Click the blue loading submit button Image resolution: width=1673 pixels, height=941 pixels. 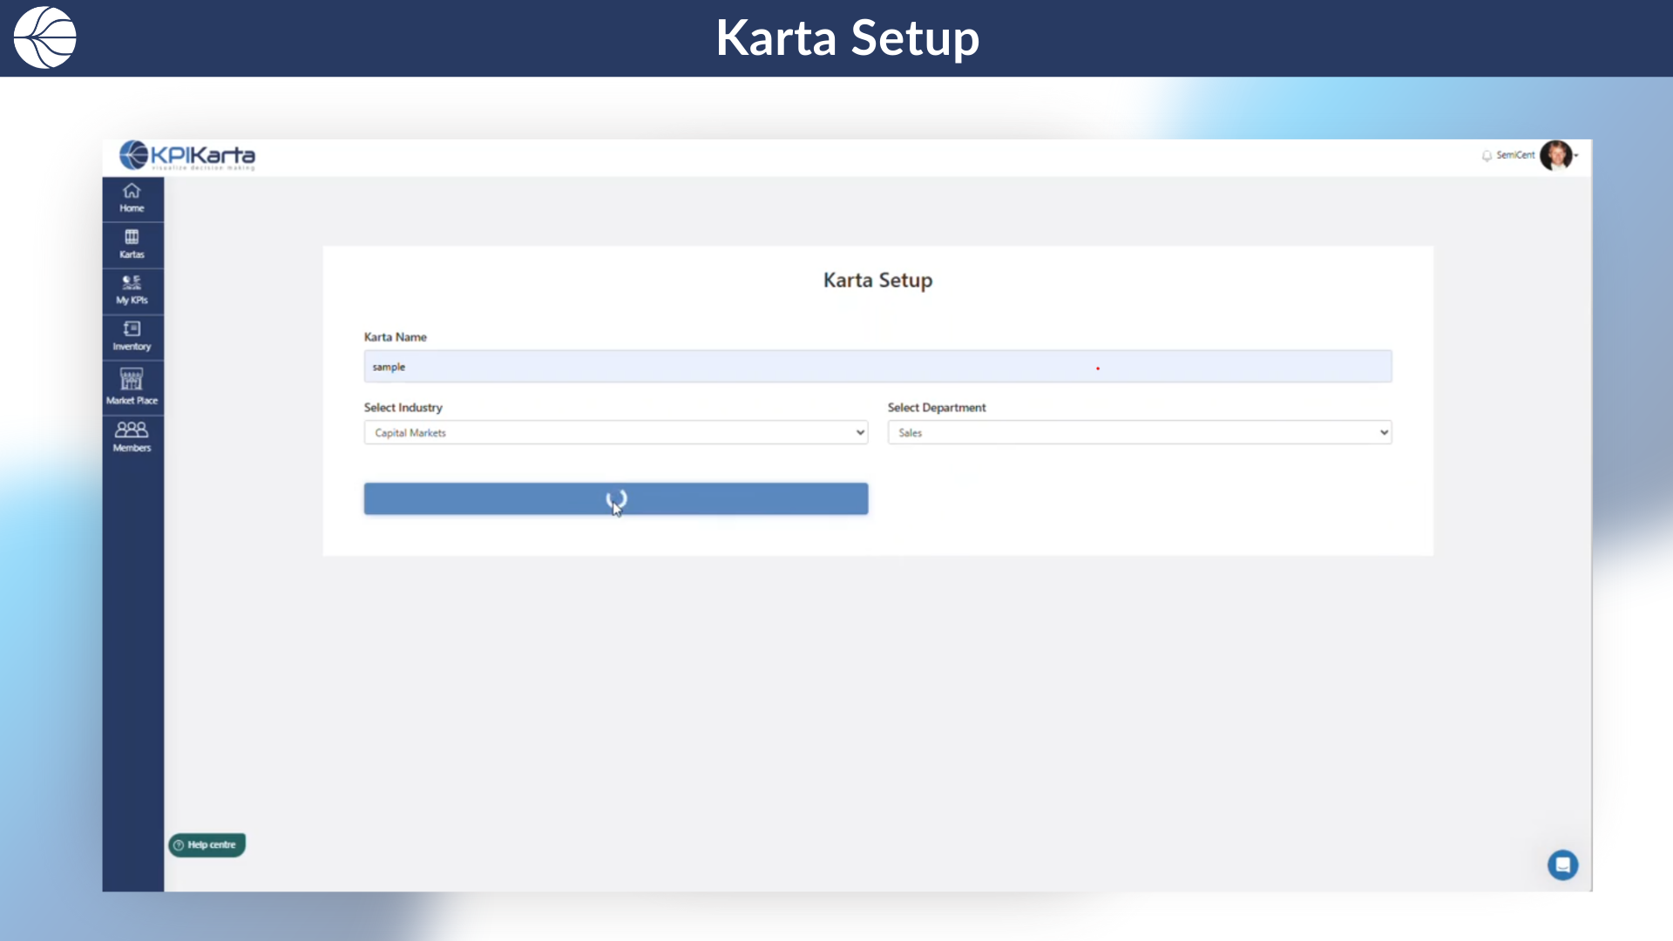pos(615,498)
